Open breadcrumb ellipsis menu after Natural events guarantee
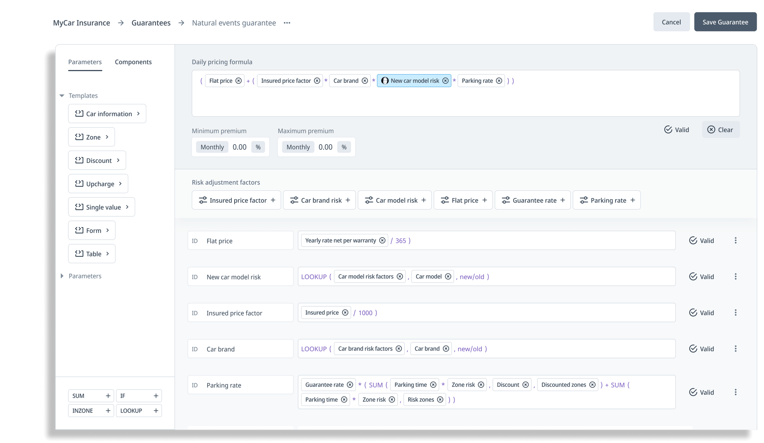This screenshot has height=443, width=764. (x=287, y=23)
